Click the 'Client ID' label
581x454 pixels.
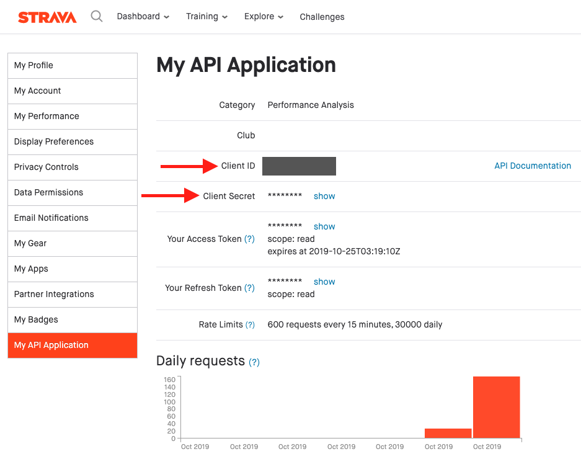pyautogui.click(x=238, y=166)
